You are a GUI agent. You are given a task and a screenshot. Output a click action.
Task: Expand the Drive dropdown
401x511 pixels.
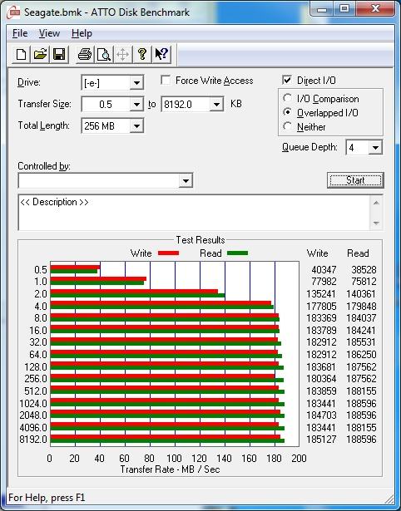point(136,83)
